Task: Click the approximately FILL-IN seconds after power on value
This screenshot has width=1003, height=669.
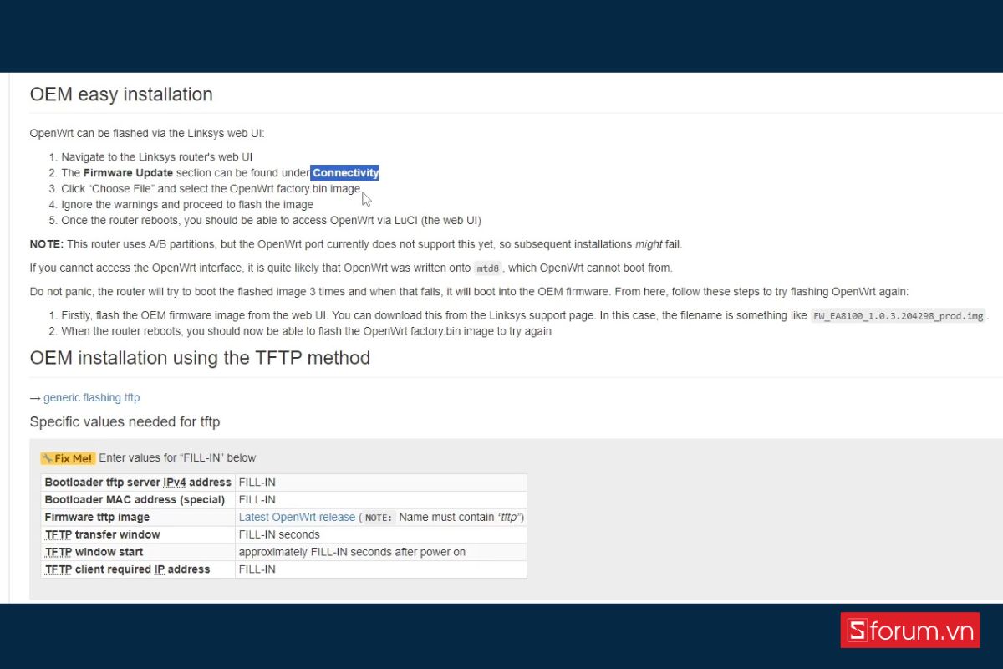Action: [352, 552]
